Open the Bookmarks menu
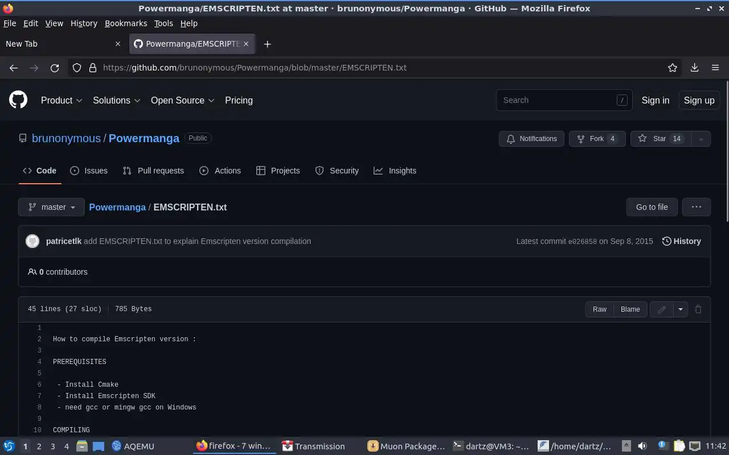 coord(126,23)
